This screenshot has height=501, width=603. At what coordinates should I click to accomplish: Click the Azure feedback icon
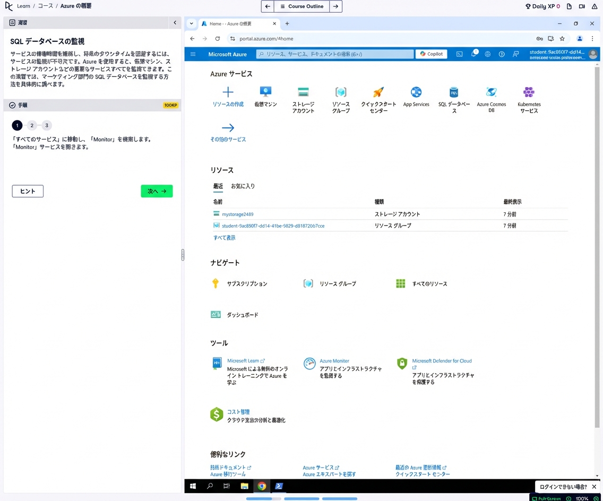tap(516, 54)
